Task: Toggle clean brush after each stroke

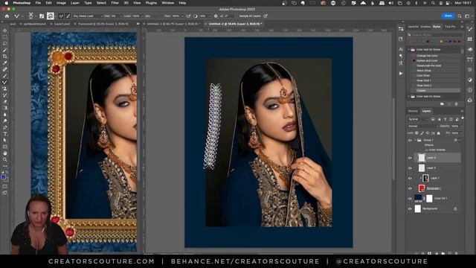Action: pos(68,16)
